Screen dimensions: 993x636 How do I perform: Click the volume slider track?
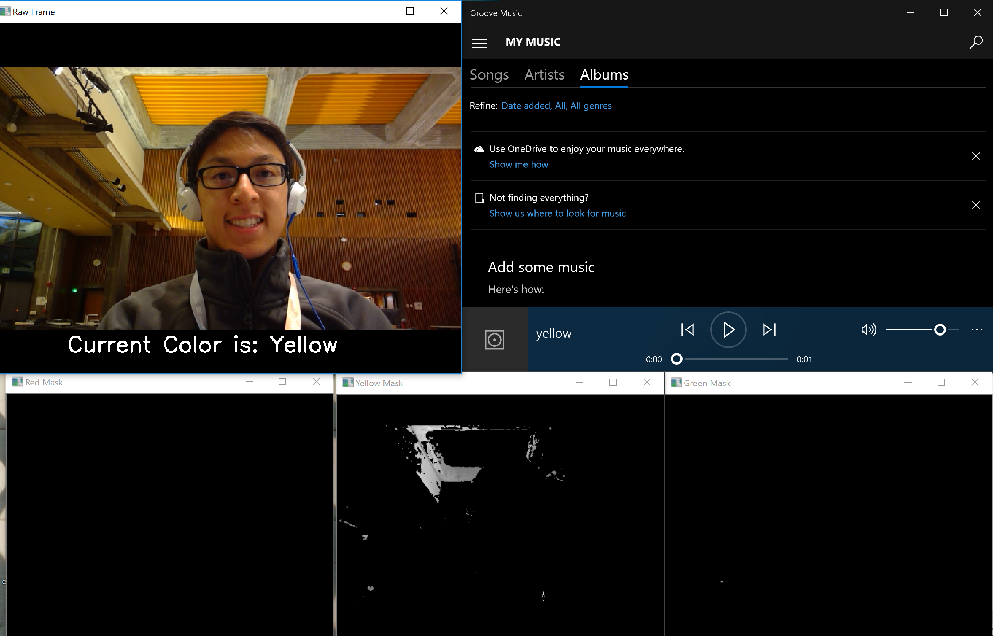[x=909, y=330]
